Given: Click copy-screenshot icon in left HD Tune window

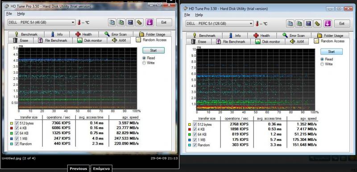Looking at the screenshot, I should click(121, 22).
